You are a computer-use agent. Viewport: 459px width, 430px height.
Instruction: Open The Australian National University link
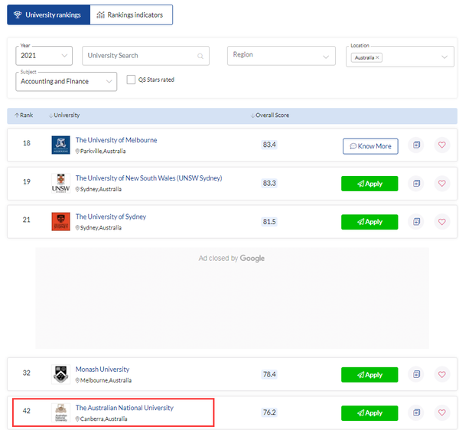click(125, 408)
